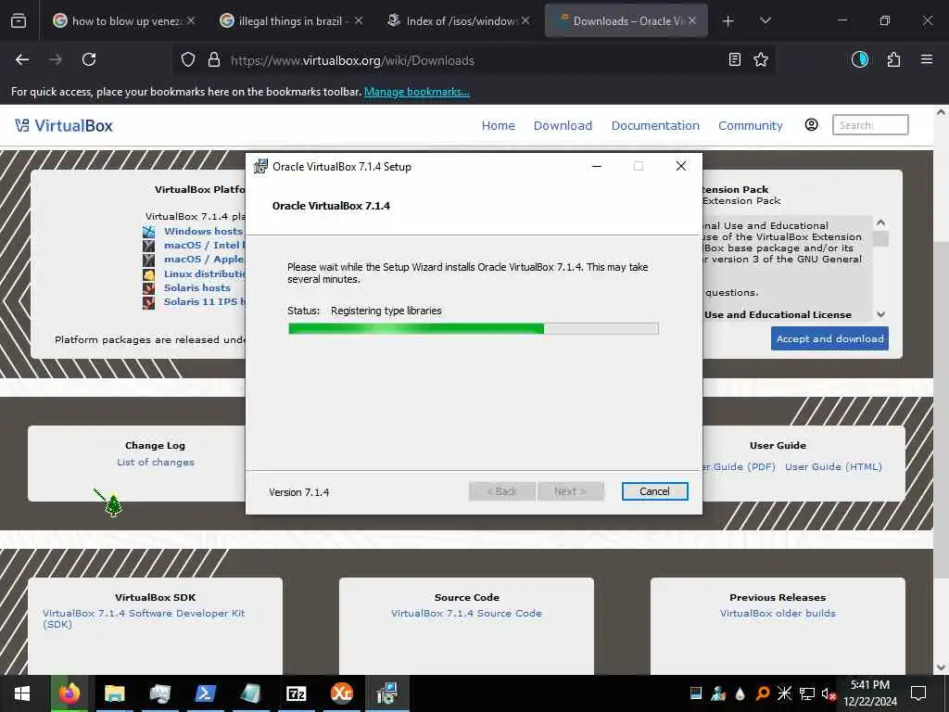Click the browser back arrow
Screen dimensions: 949x712
click(22, 59)
